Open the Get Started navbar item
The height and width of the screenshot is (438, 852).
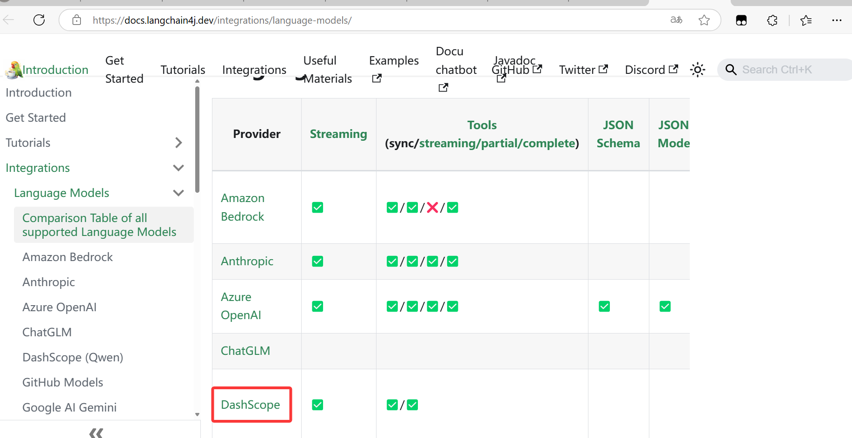point(124,70)
